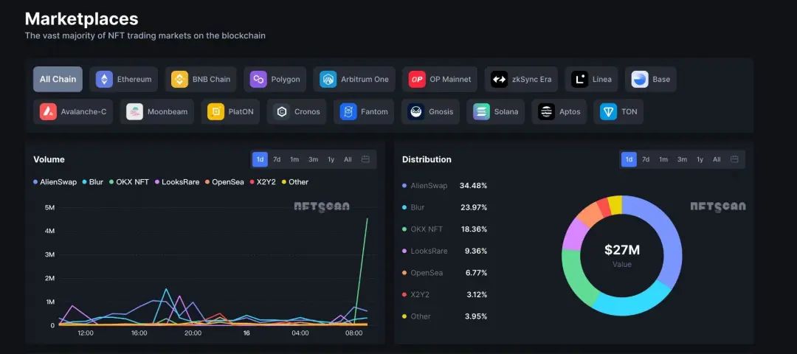
Task: Click the BNB Chain logo icon
Action: click(179, 79)
